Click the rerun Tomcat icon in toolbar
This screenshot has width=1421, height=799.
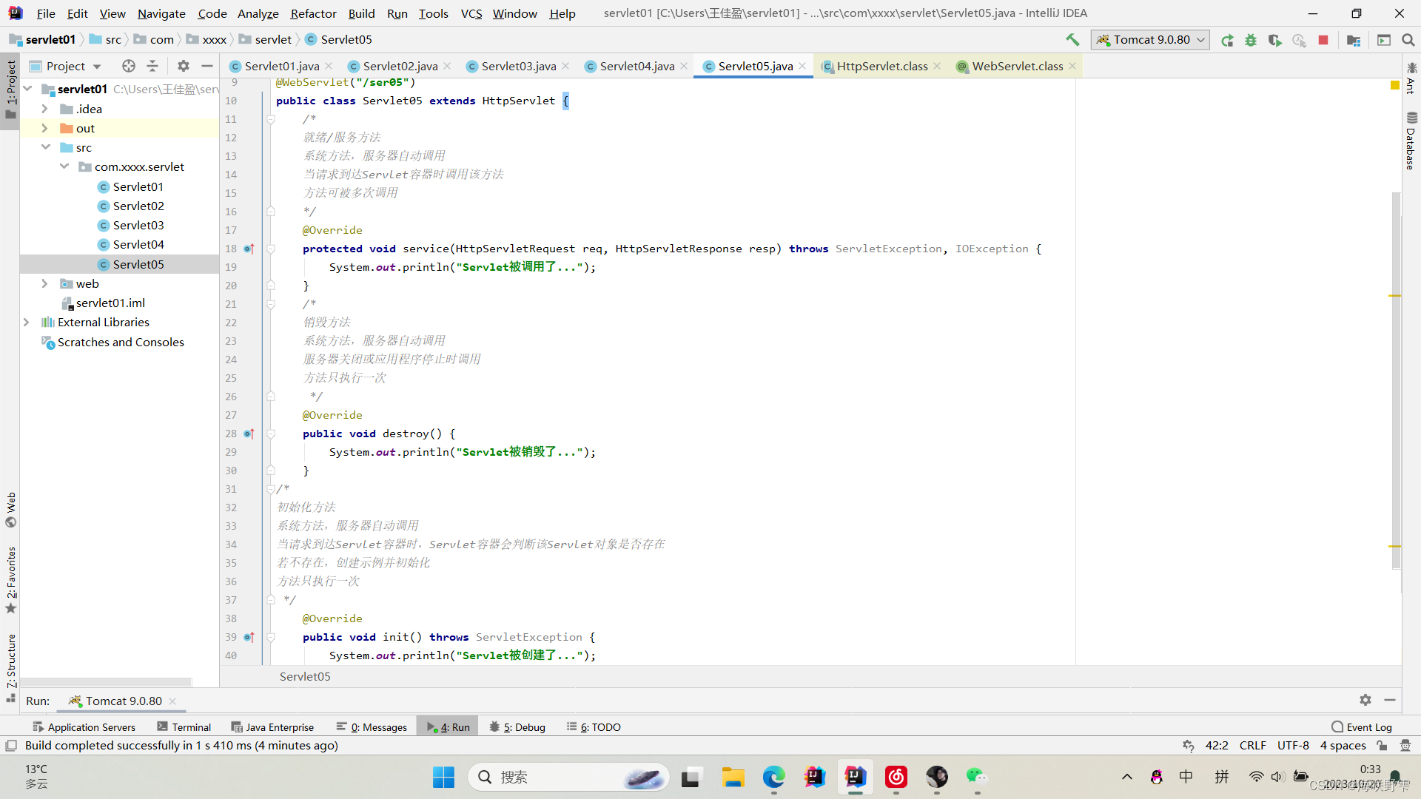1227,40
